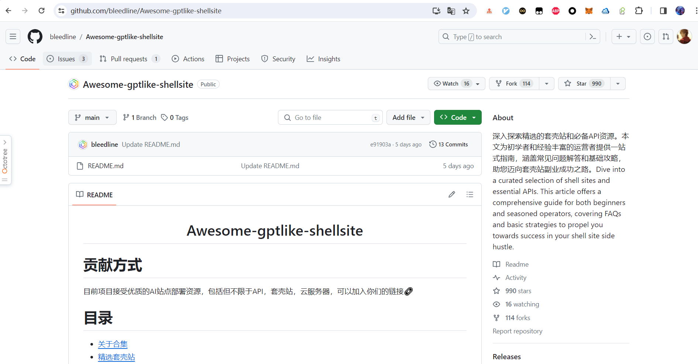Viewport: 698px width, 364px height.
Task: Open the Update README.md commit message in header row
Action: tap(151, 145)
